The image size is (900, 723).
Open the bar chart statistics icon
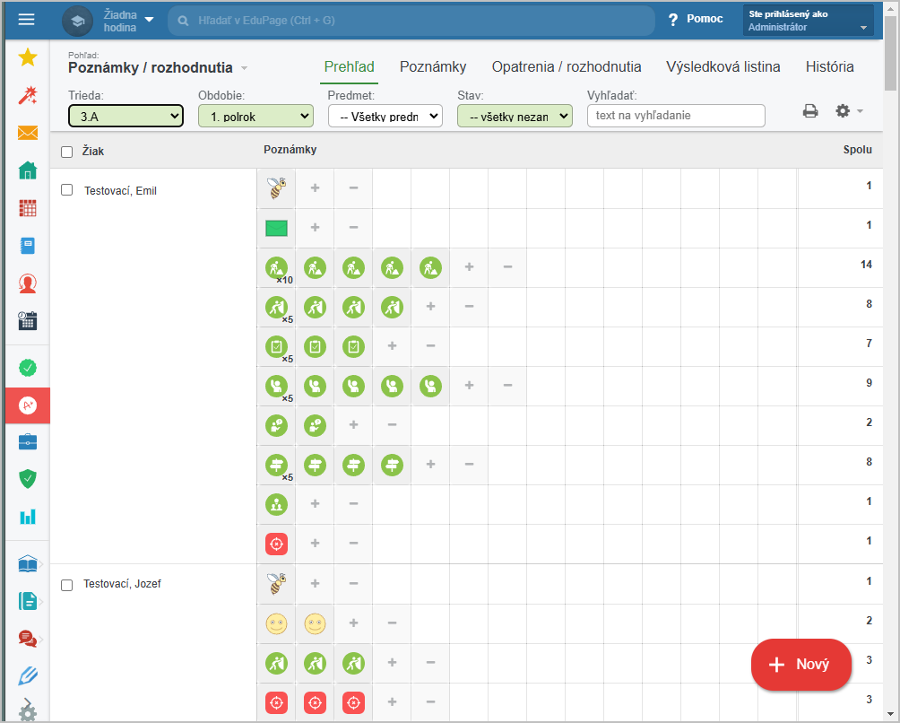point(28,517)
